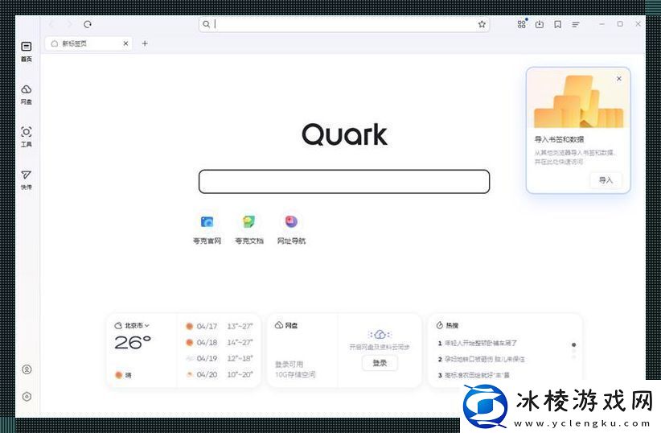This screenshot has width=661, height=433.
Task: Open the bookmarks icon in toolbar
Action: 557,24
